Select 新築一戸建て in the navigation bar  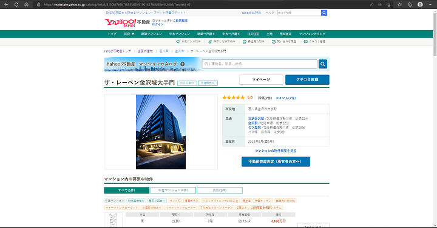click(x=206, y=34)
